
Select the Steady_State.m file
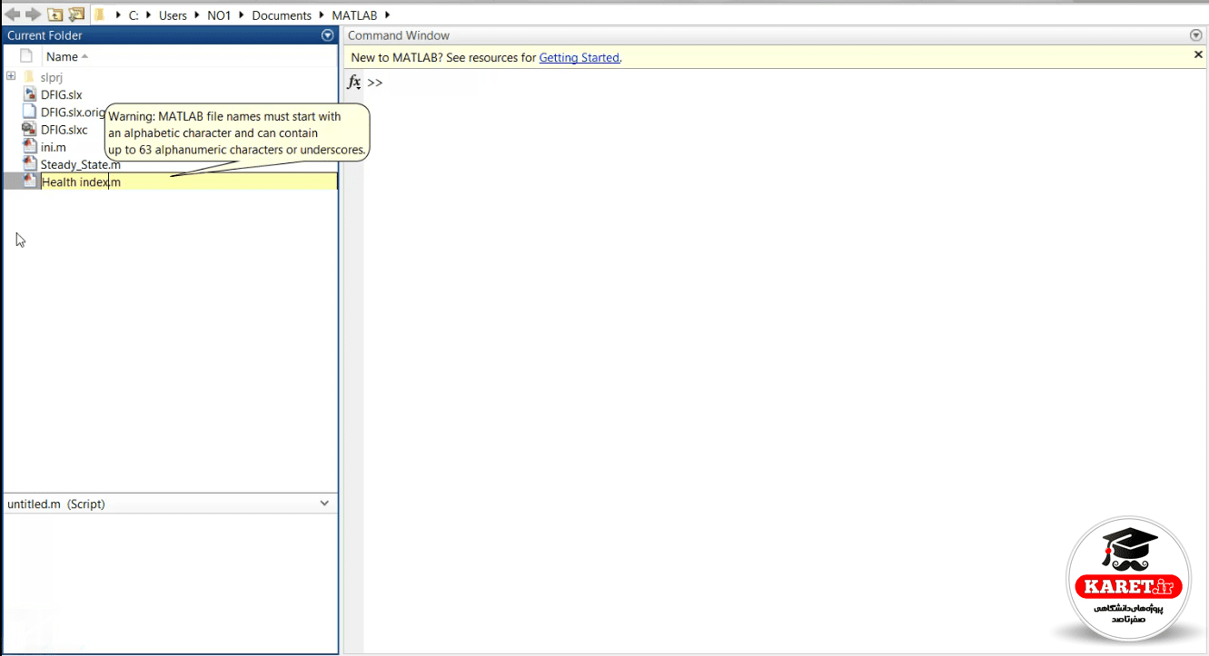81,165
